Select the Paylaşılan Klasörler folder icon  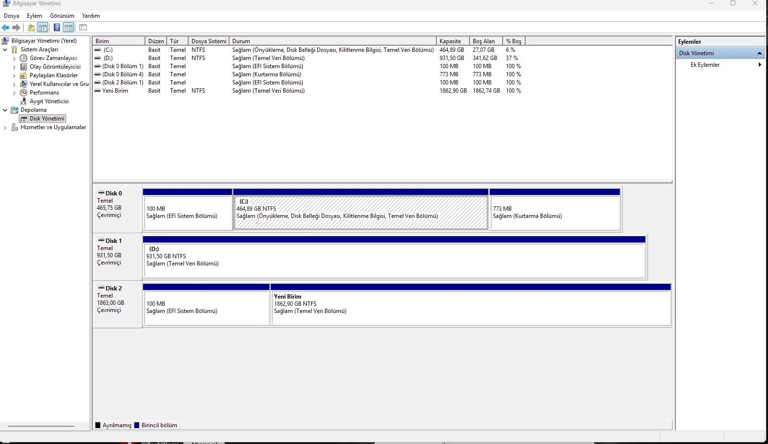(24, 75)
